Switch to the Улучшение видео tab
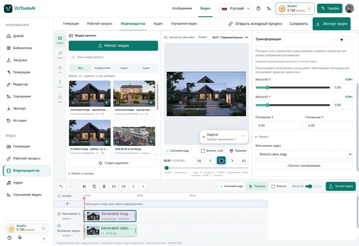 (x=184, y=24)
